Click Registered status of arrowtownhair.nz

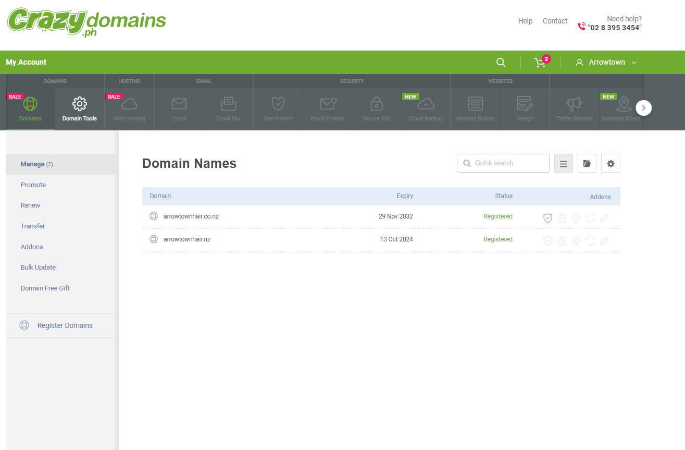click(498, 239)
